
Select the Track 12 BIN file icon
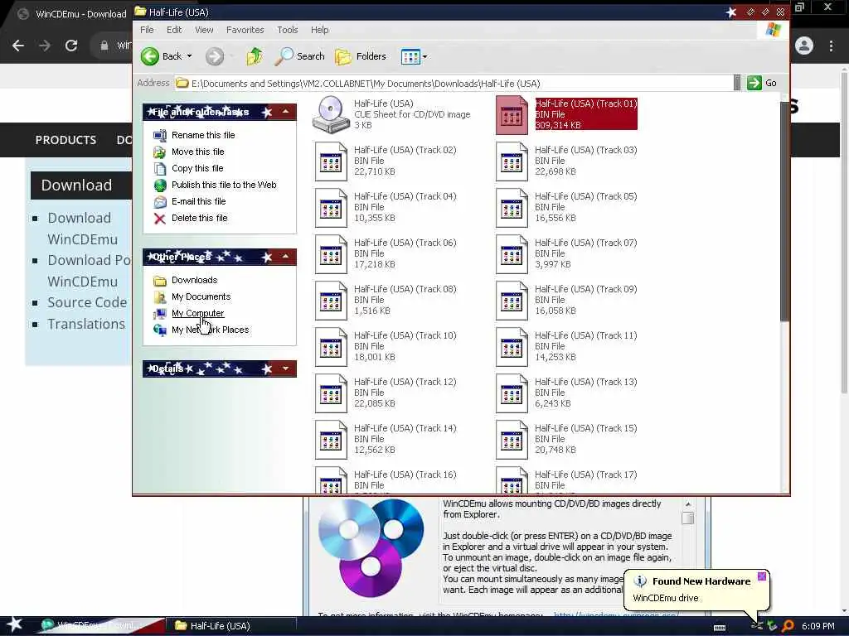click(331, 393)
